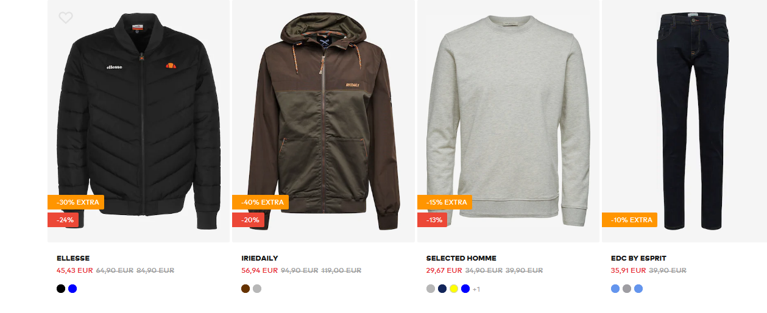The image size is (767, 313).
Task: Choose first blue swatch for EDC by Esprit jeans
Action: pos(615,289)
